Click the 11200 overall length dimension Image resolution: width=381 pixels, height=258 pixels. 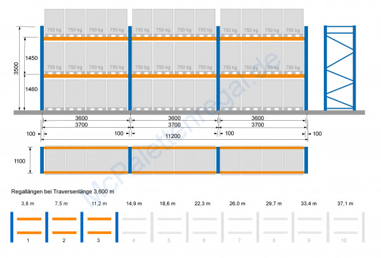click(x=173, y=136)
